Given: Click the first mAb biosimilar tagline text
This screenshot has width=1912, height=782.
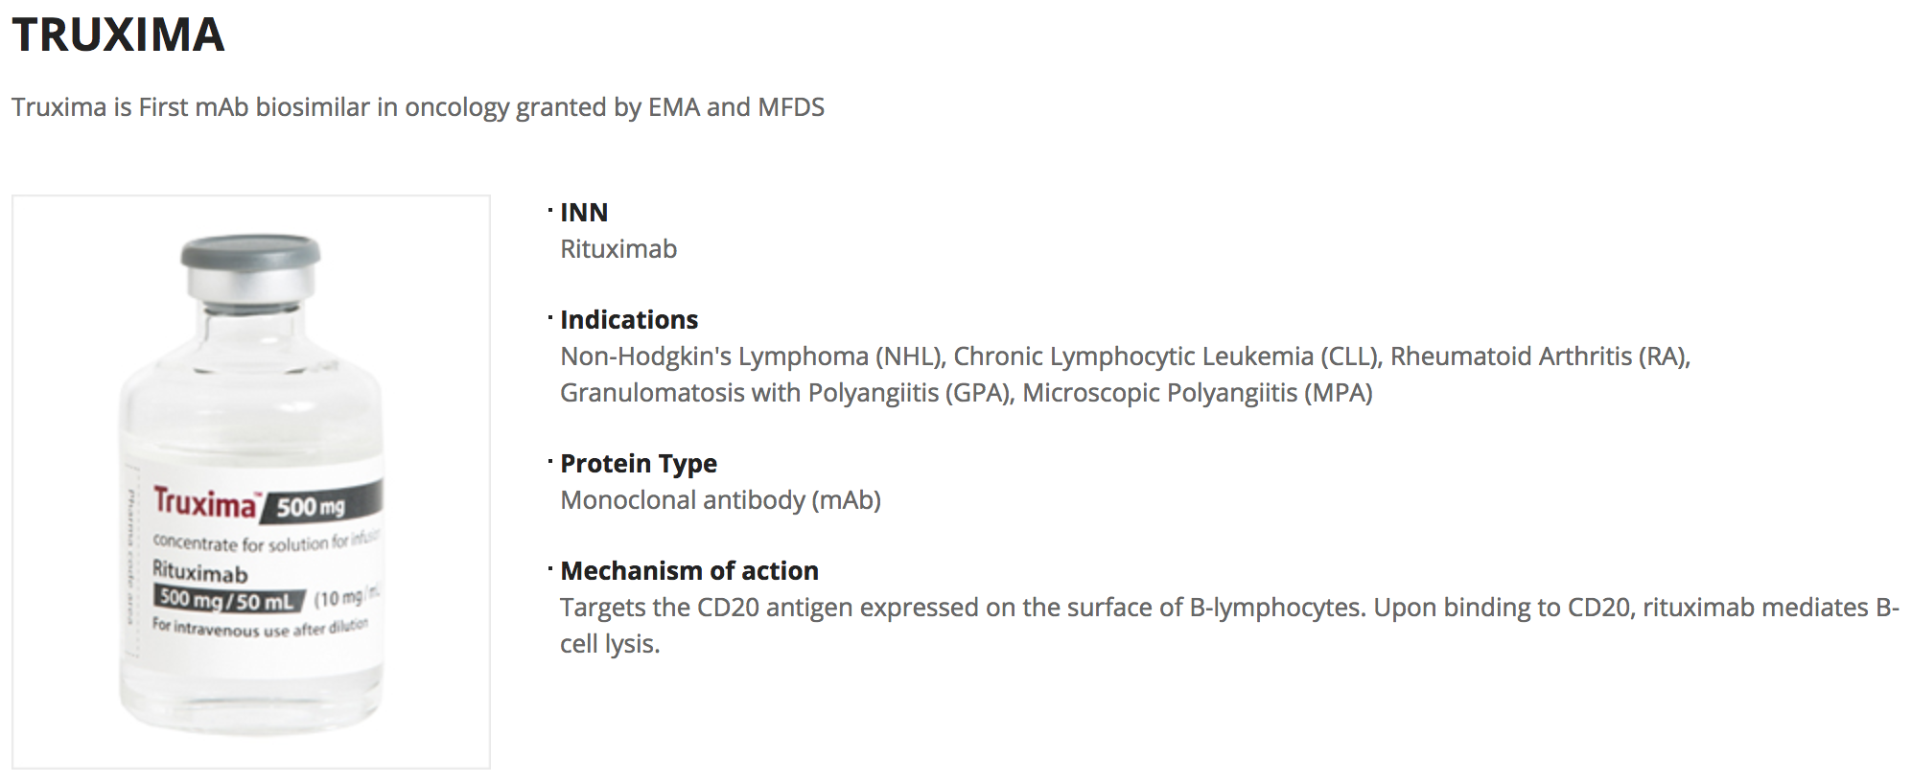Looking at the screenshot, I should tap(417, 106).
